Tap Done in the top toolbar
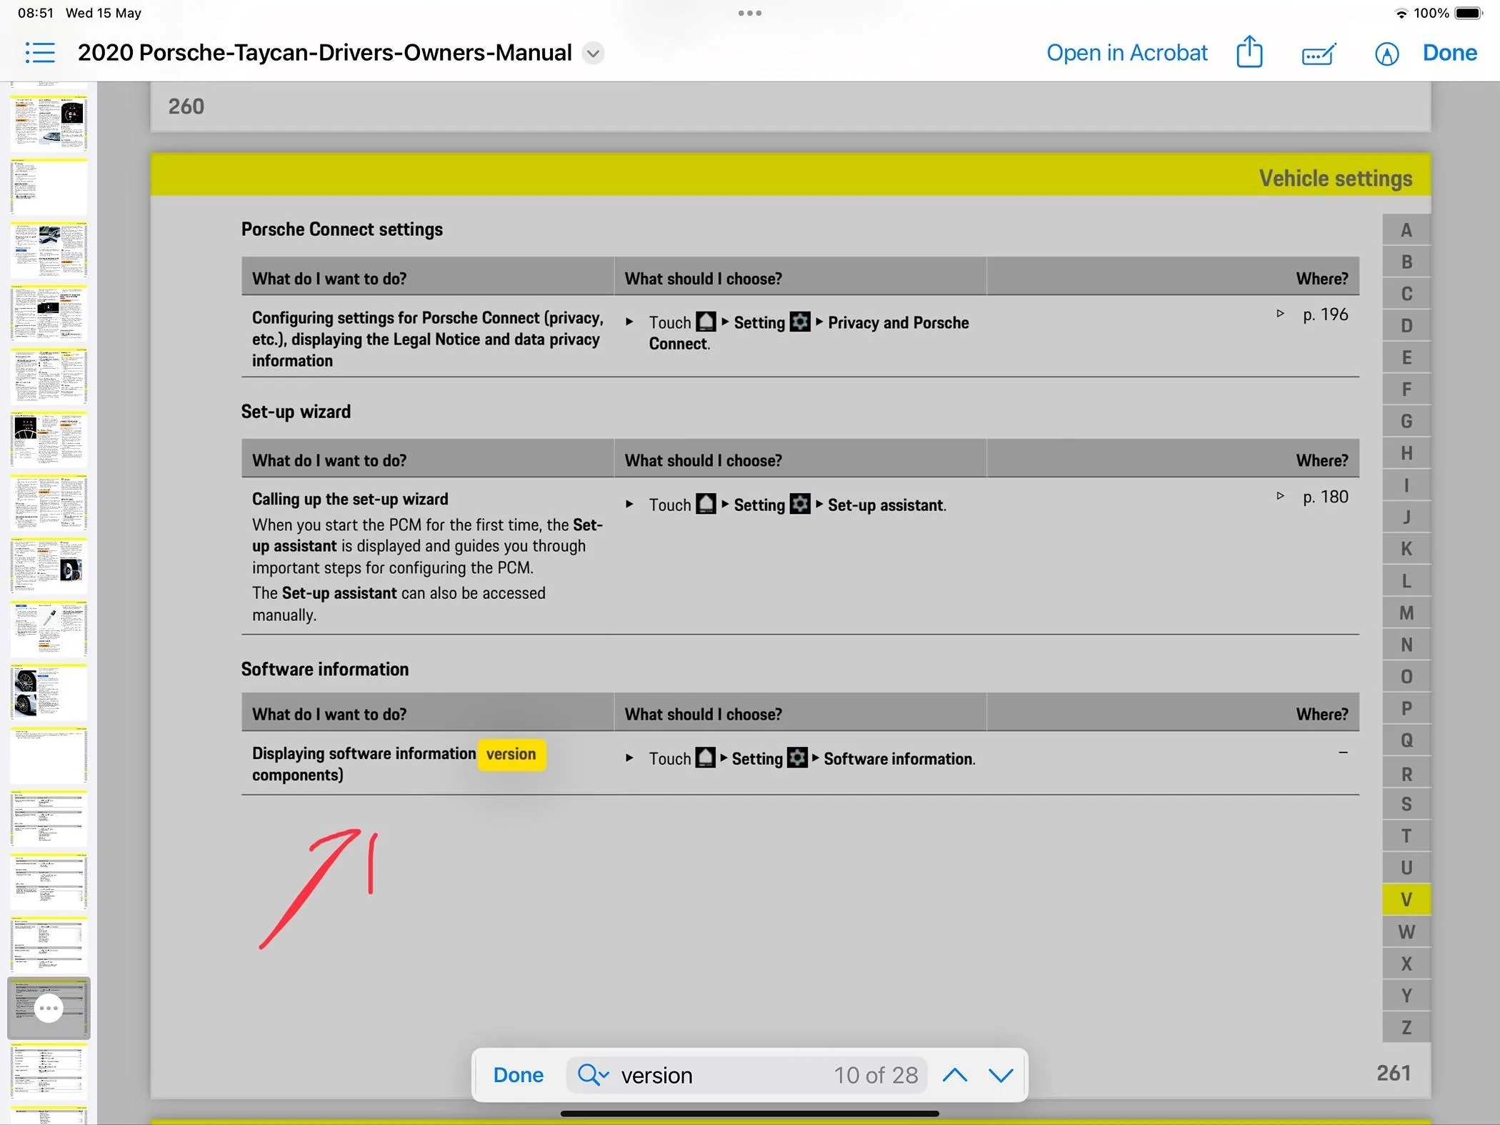 1449,53
